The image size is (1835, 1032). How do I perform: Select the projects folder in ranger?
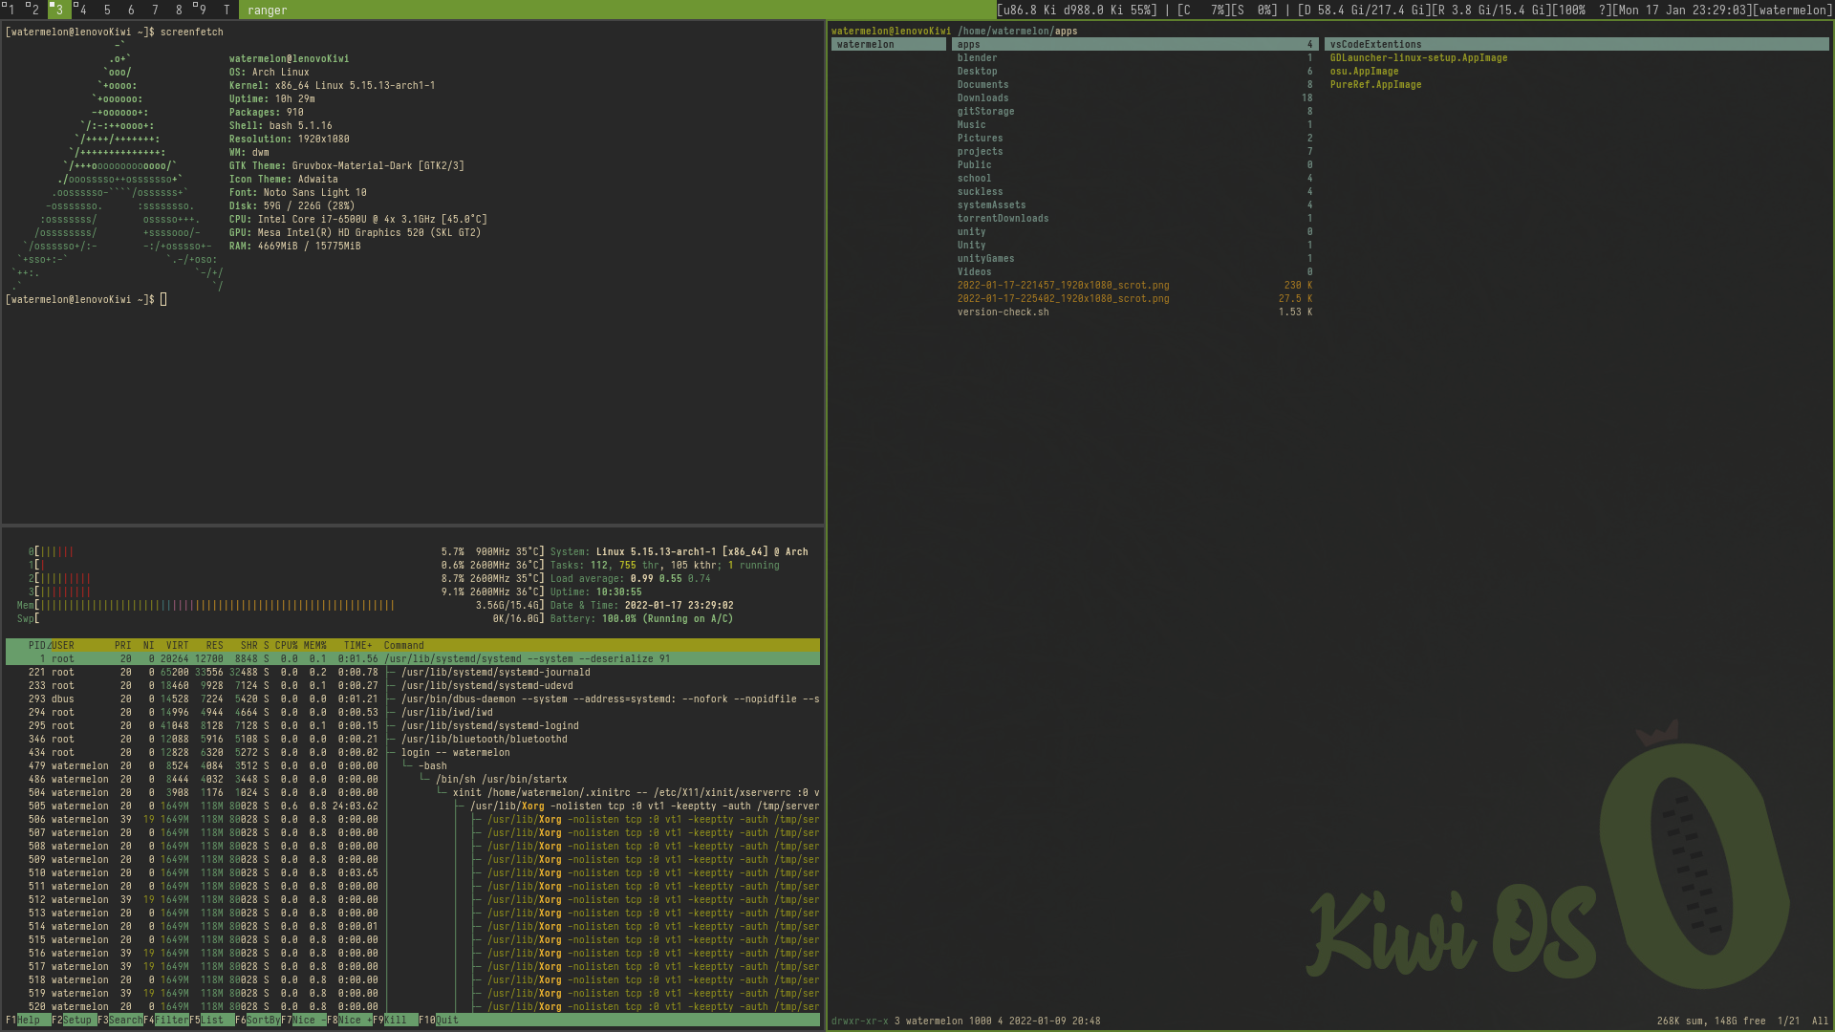[1134, 152]
